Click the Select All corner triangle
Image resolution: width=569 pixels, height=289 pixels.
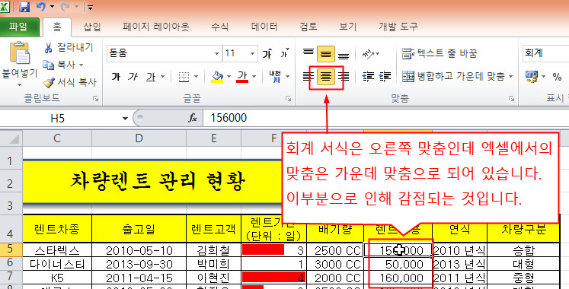tap(14, 138)
